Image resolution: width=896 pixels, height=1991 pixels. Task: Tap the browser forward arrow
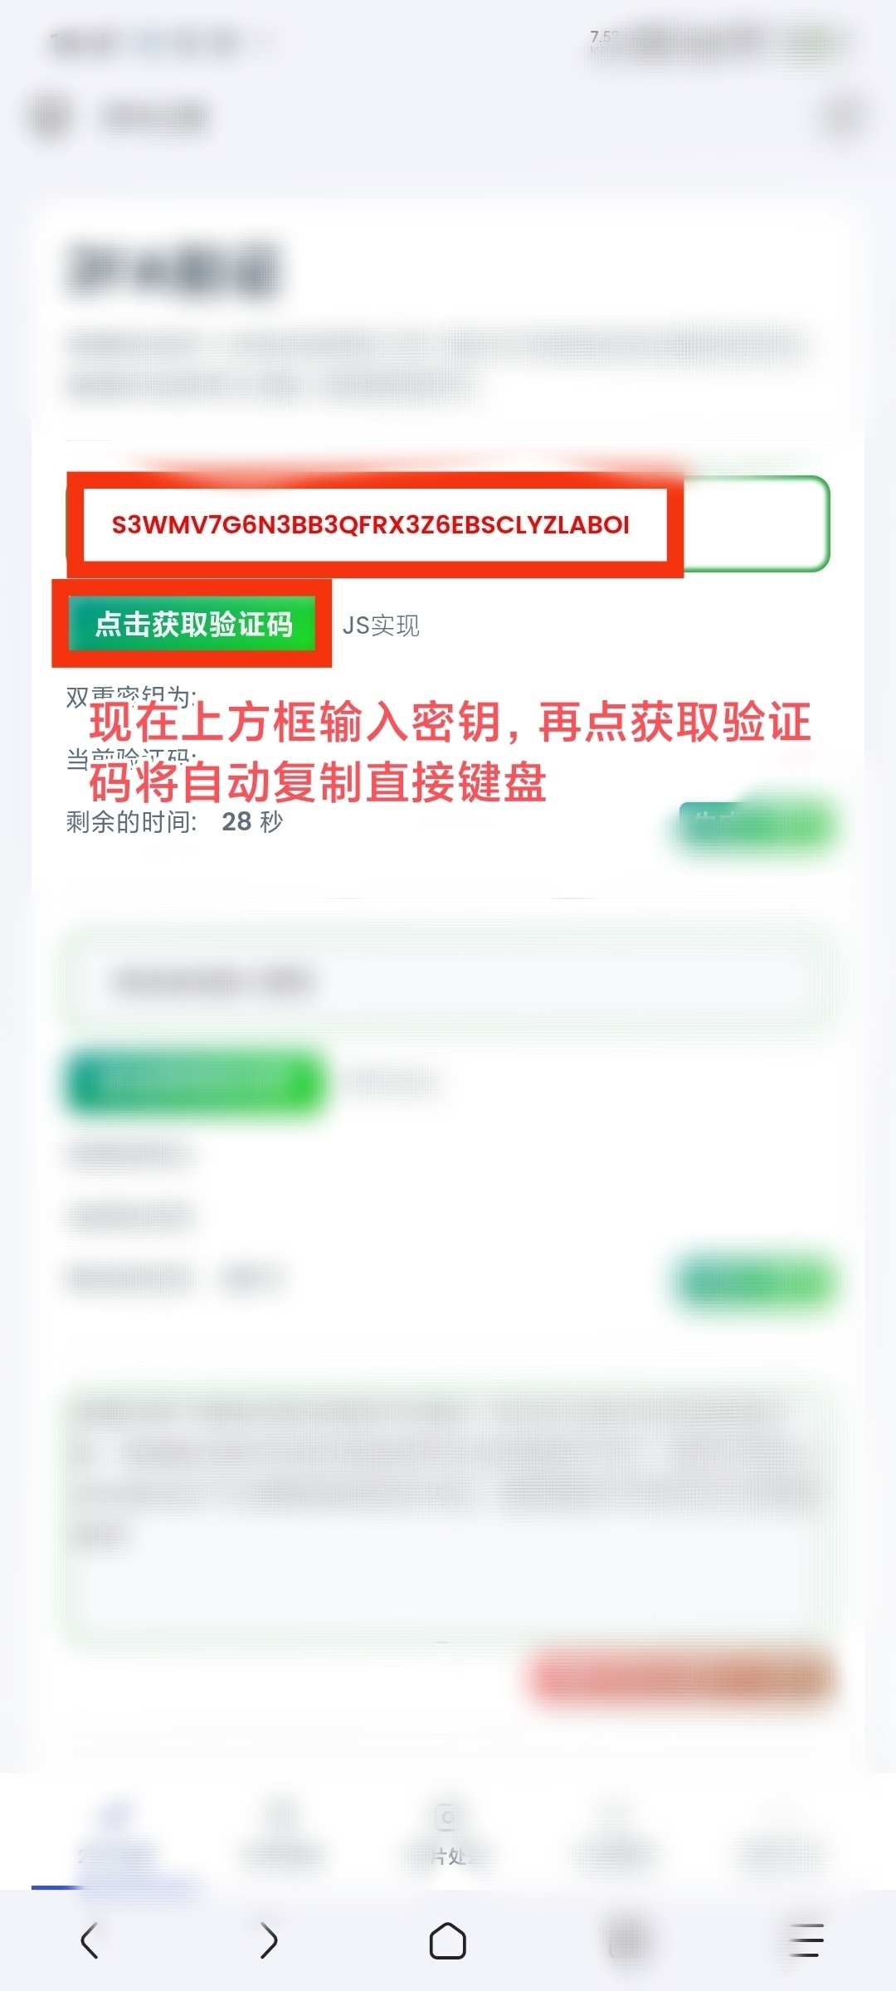pos(268,1940)
